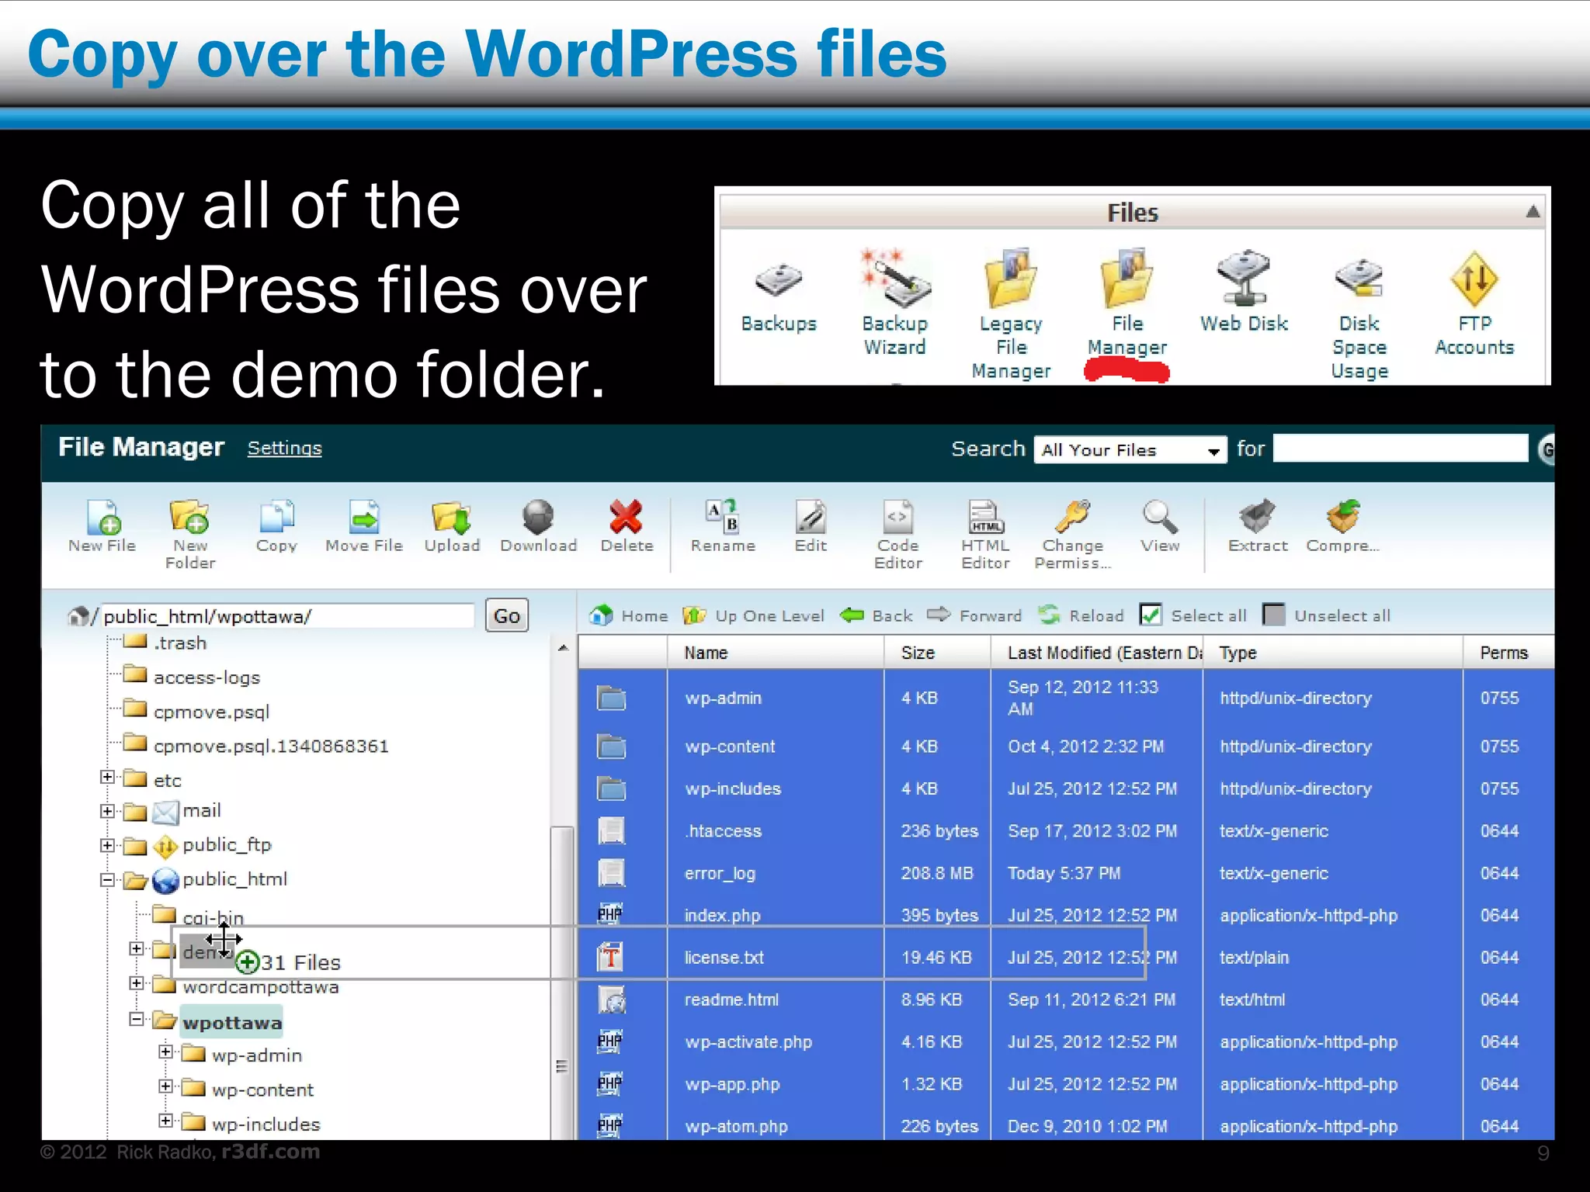Screen dimensions: 1590x1192
Task: Click the search text field
Action: (1401, 449)
